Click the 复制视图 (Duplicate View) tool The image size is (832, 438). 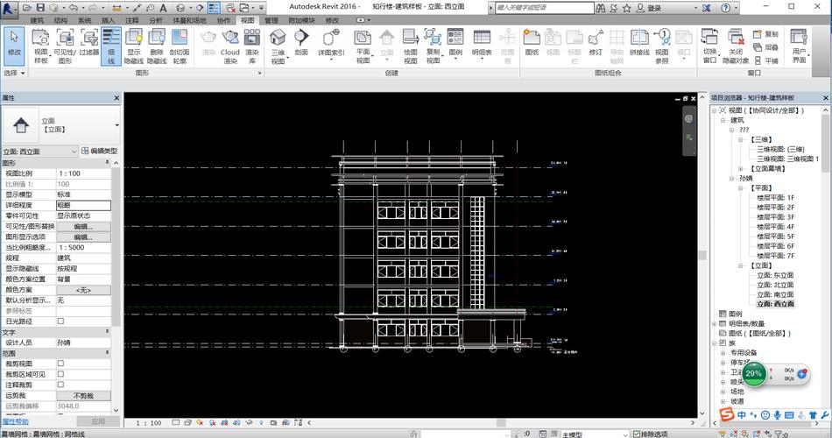[x=433, y=46]
